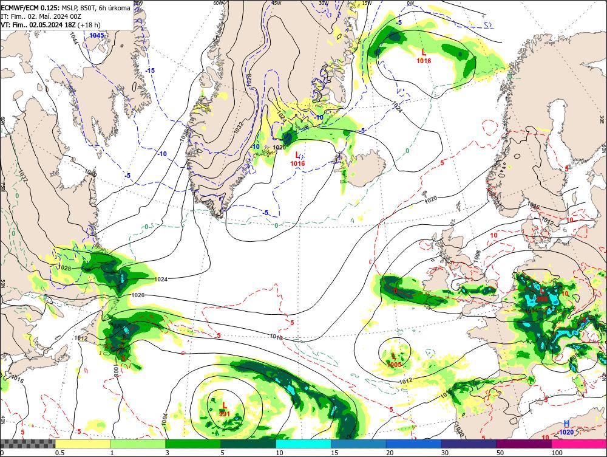Viewport: 607px width, 457px height.
Task: Select the 'L 1005' low west of Iberia
Action: click(394, 361)
